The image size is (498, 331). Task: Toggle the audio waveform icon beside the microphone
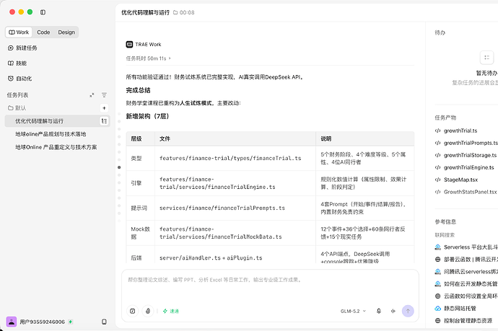tap(393, 311)
